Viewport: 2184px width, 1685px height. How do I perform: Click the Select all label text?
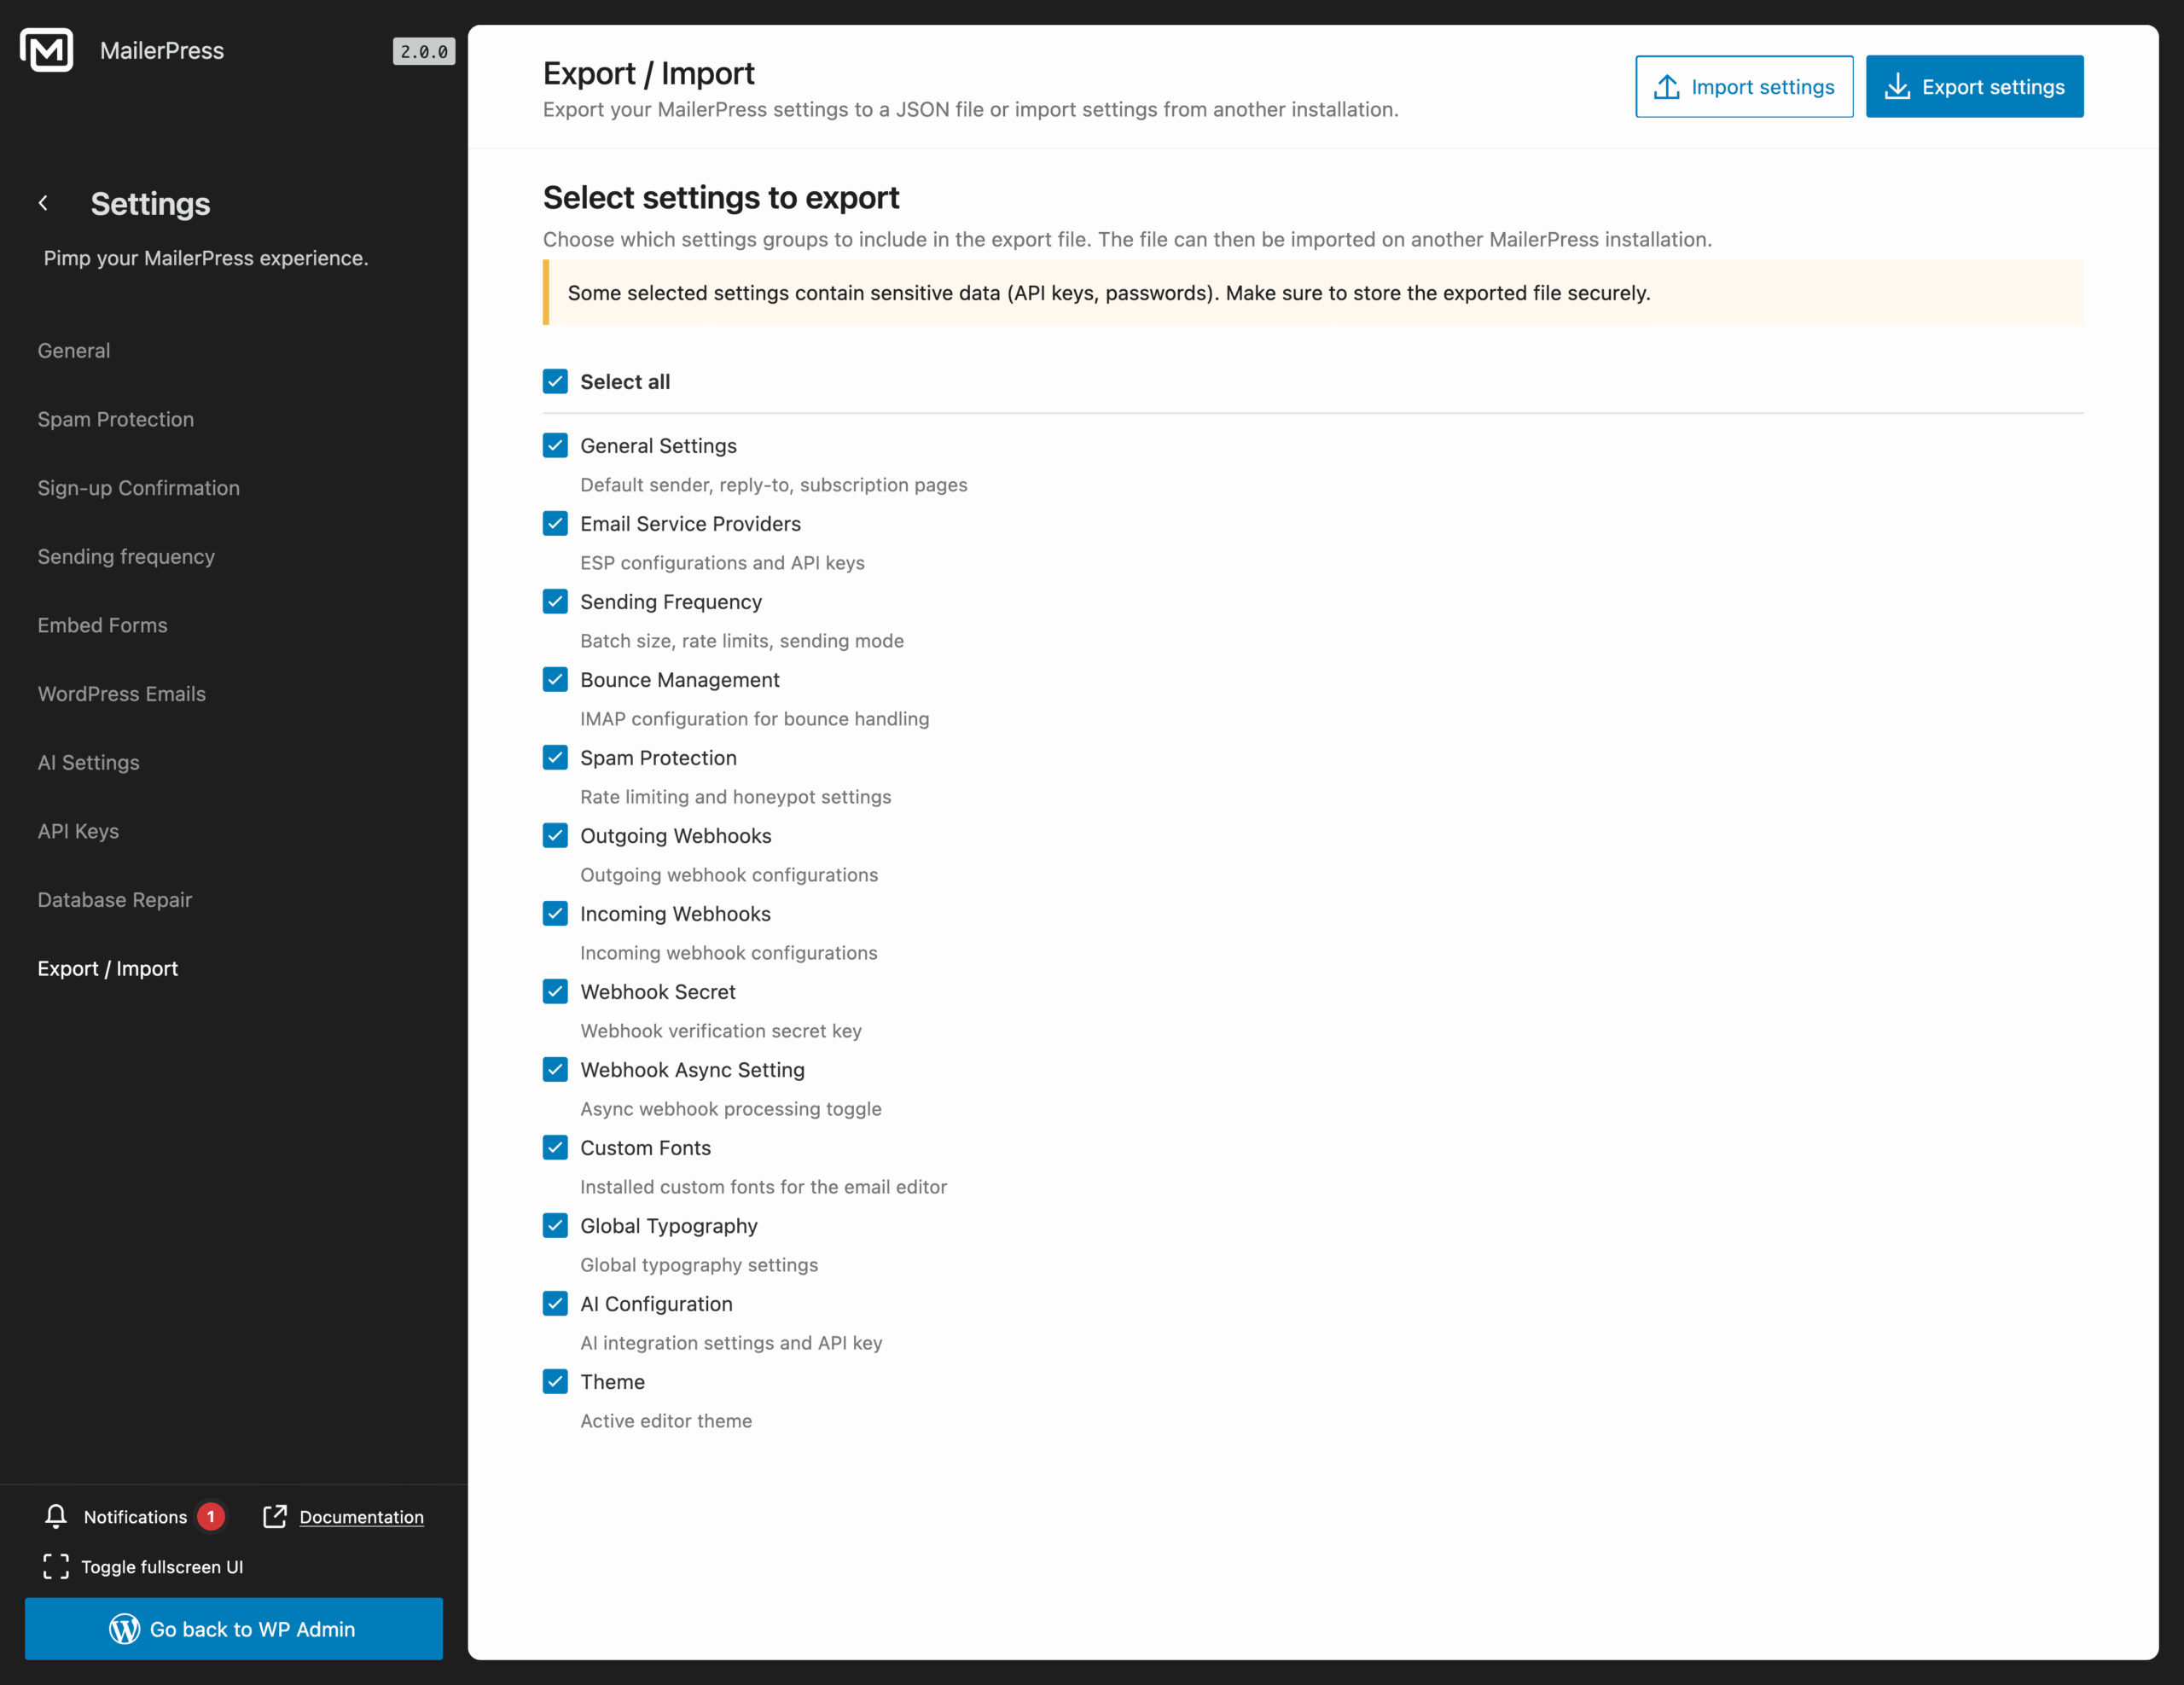[x=625, y=382]
